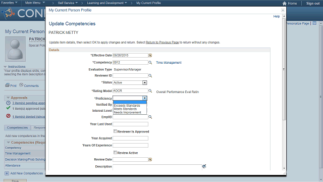
Task: Open Learning and Development breadcrumb menu
Action: pyautogui.click(x=107, y=3)
